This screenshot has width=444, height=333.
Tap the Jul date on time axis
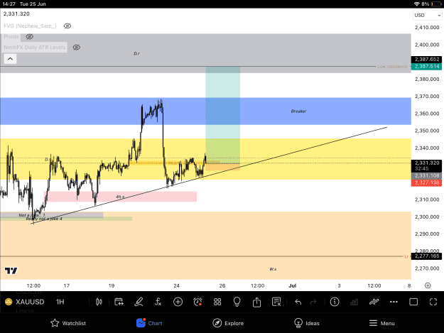click(x=293, y=285)
